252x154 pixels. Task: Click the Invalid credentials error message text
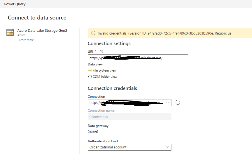(x=165, y=33)
